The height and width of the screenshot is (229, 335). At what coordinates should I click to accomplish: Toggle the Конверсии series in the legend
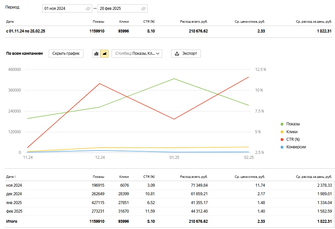tap(296, 147)
